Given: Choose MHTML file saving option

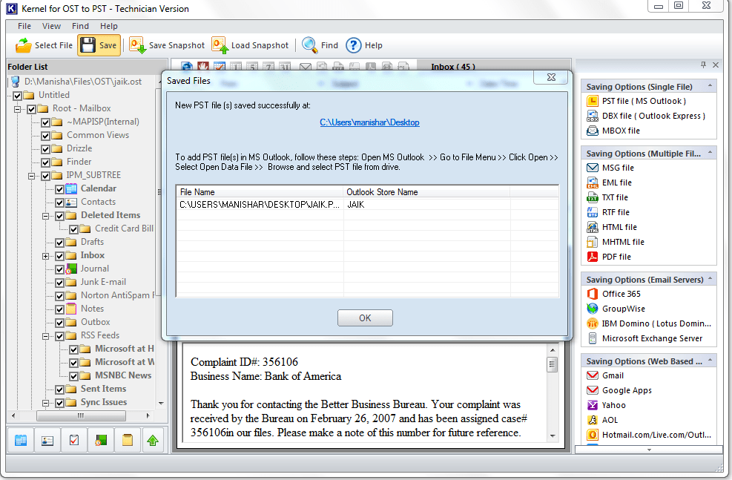Looking at the screenshot, I should pos(616,242).
